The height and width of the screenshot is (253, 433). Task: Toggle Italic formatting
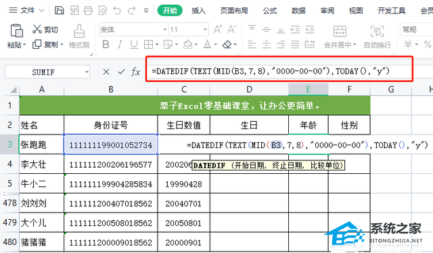[x=120, y=44]
